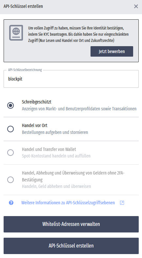The image size is (142, 258).
Task: Click Anzeigen von Markt- und Benutzerprofildaten description
Action: (79, 109)
